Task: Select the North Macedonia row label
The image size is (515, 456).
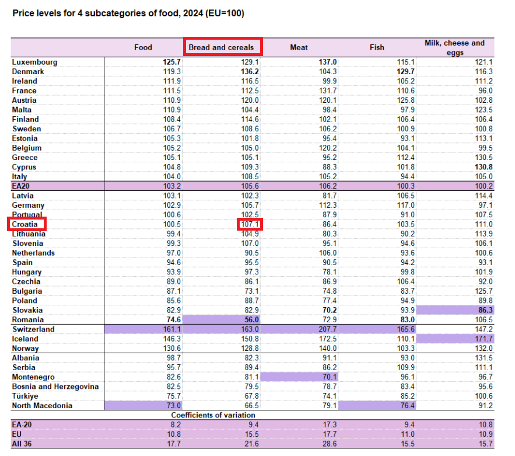Action: (x=42, y=406)
